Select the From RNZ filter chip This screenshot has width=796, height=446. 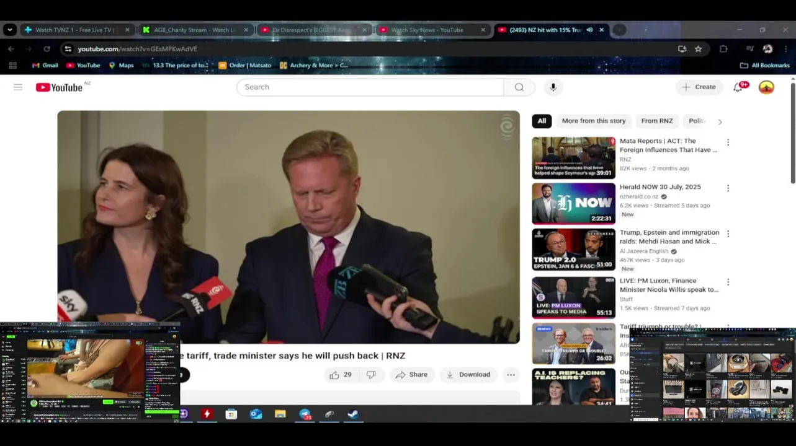[657, 121]
